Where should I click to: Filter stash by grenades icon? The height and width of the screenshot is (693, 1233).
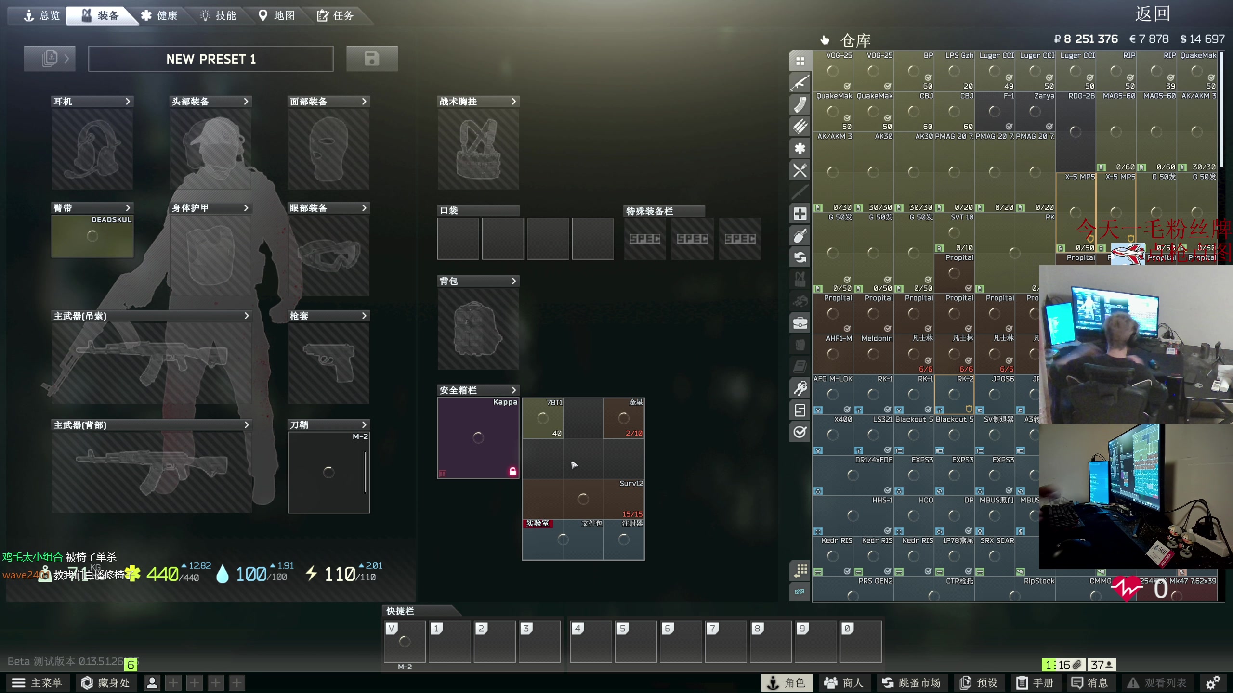point(800,236)
